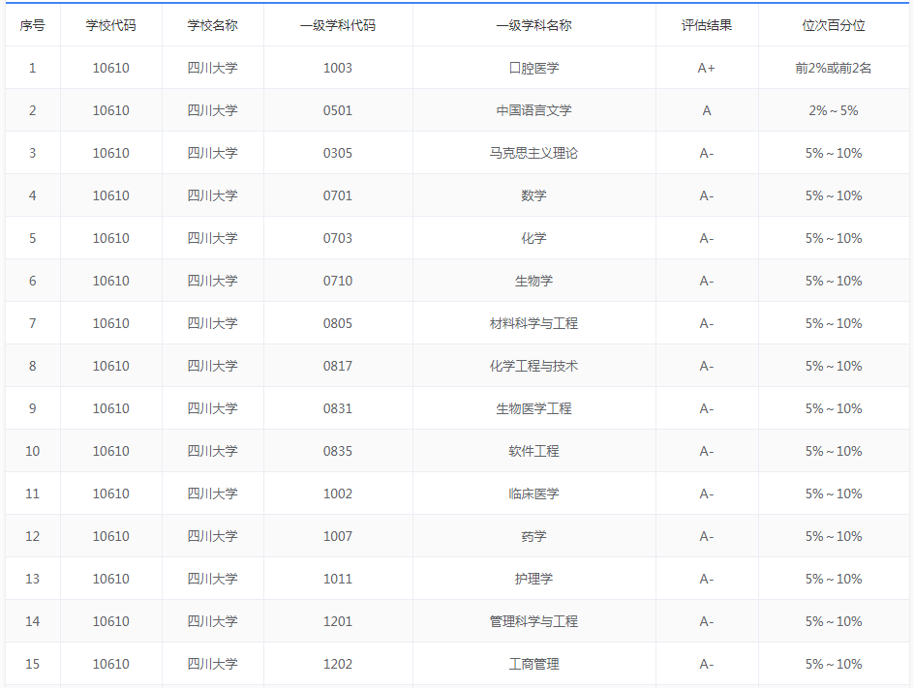Select the 药学 subject cell

533,536
